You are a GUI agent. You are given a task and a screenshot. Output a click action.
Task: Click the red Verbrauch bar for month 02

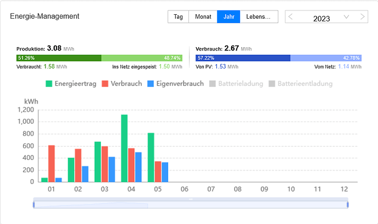coord(78,165)
